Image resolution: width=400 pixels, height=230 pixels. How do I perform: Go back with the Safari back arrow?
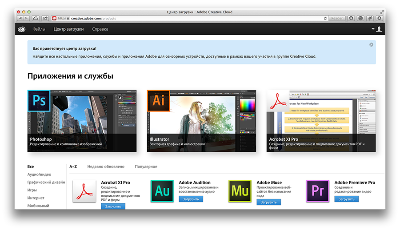pyautogui.click(x=20, y=18)
